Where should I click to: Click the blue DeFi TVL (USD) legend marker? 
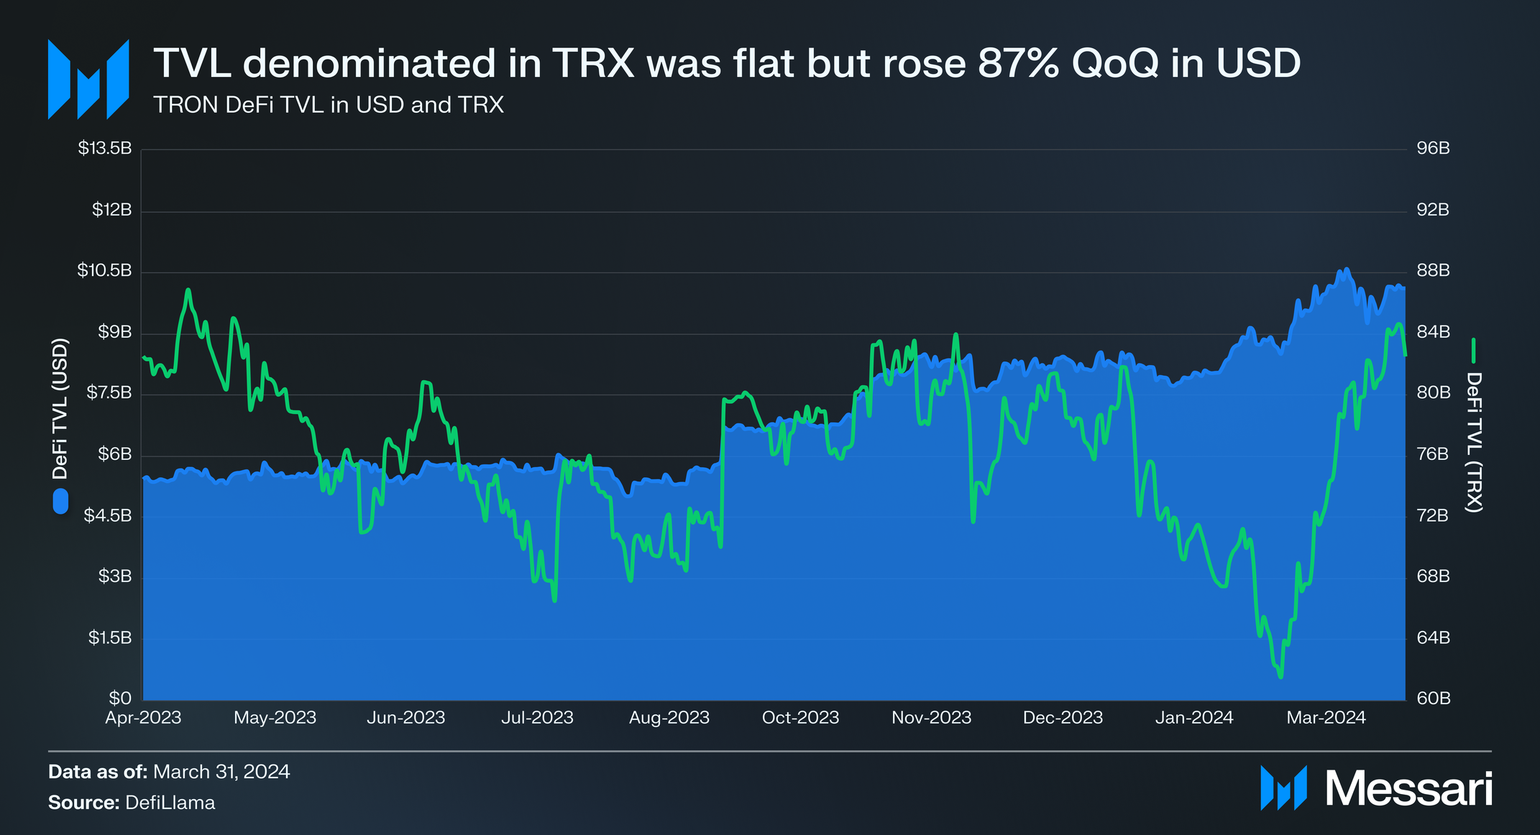[60, 502]
